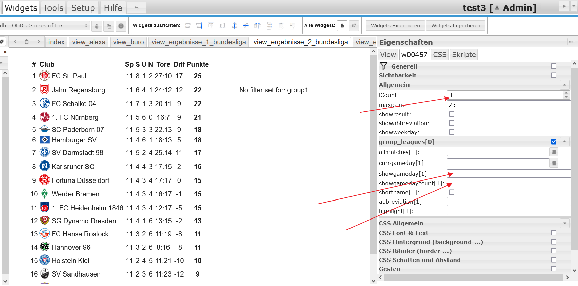Expand the CSS Allgemein section

(564, 223)
